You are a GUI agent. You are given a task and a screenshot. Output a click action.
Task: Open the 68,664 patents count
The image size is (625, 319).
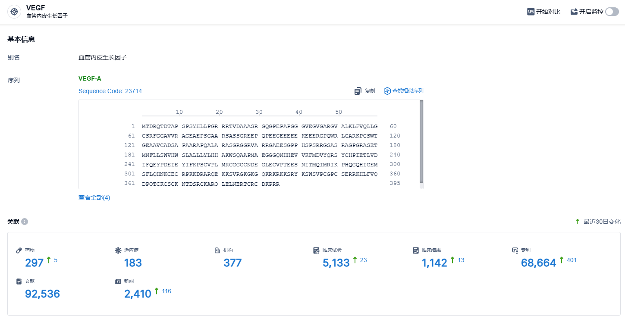click(538, 263)
